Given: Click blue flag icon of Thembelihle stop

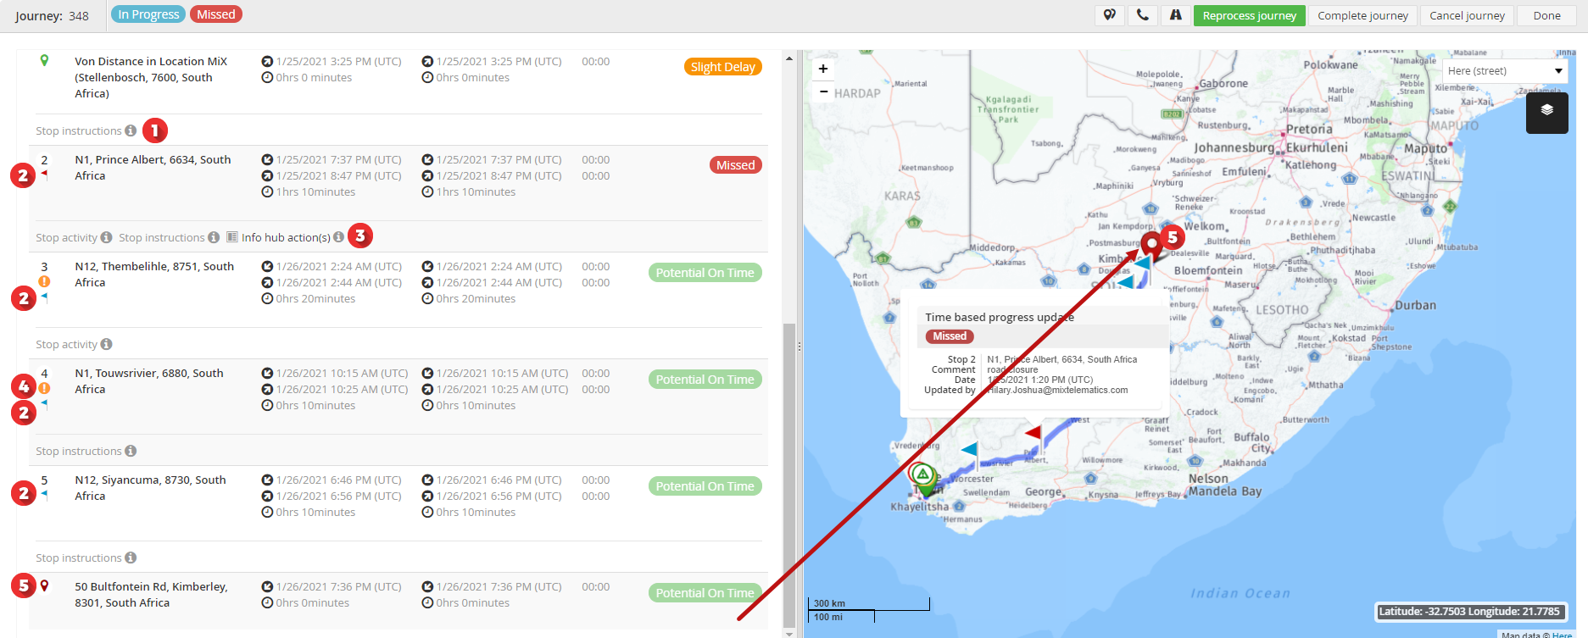Looking at the screenshot, I should click(x=44, y=297).
